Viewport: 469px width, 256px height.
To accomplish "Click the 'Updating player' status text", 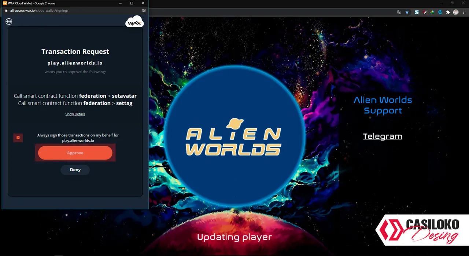I will click(234, 237).
